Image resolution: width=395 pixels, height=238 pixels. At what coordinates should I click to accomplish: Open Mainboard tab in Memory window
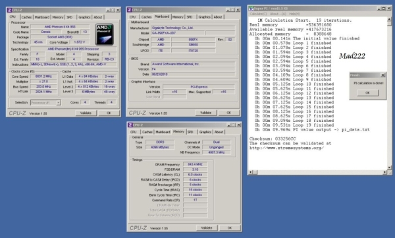point(163,132)
